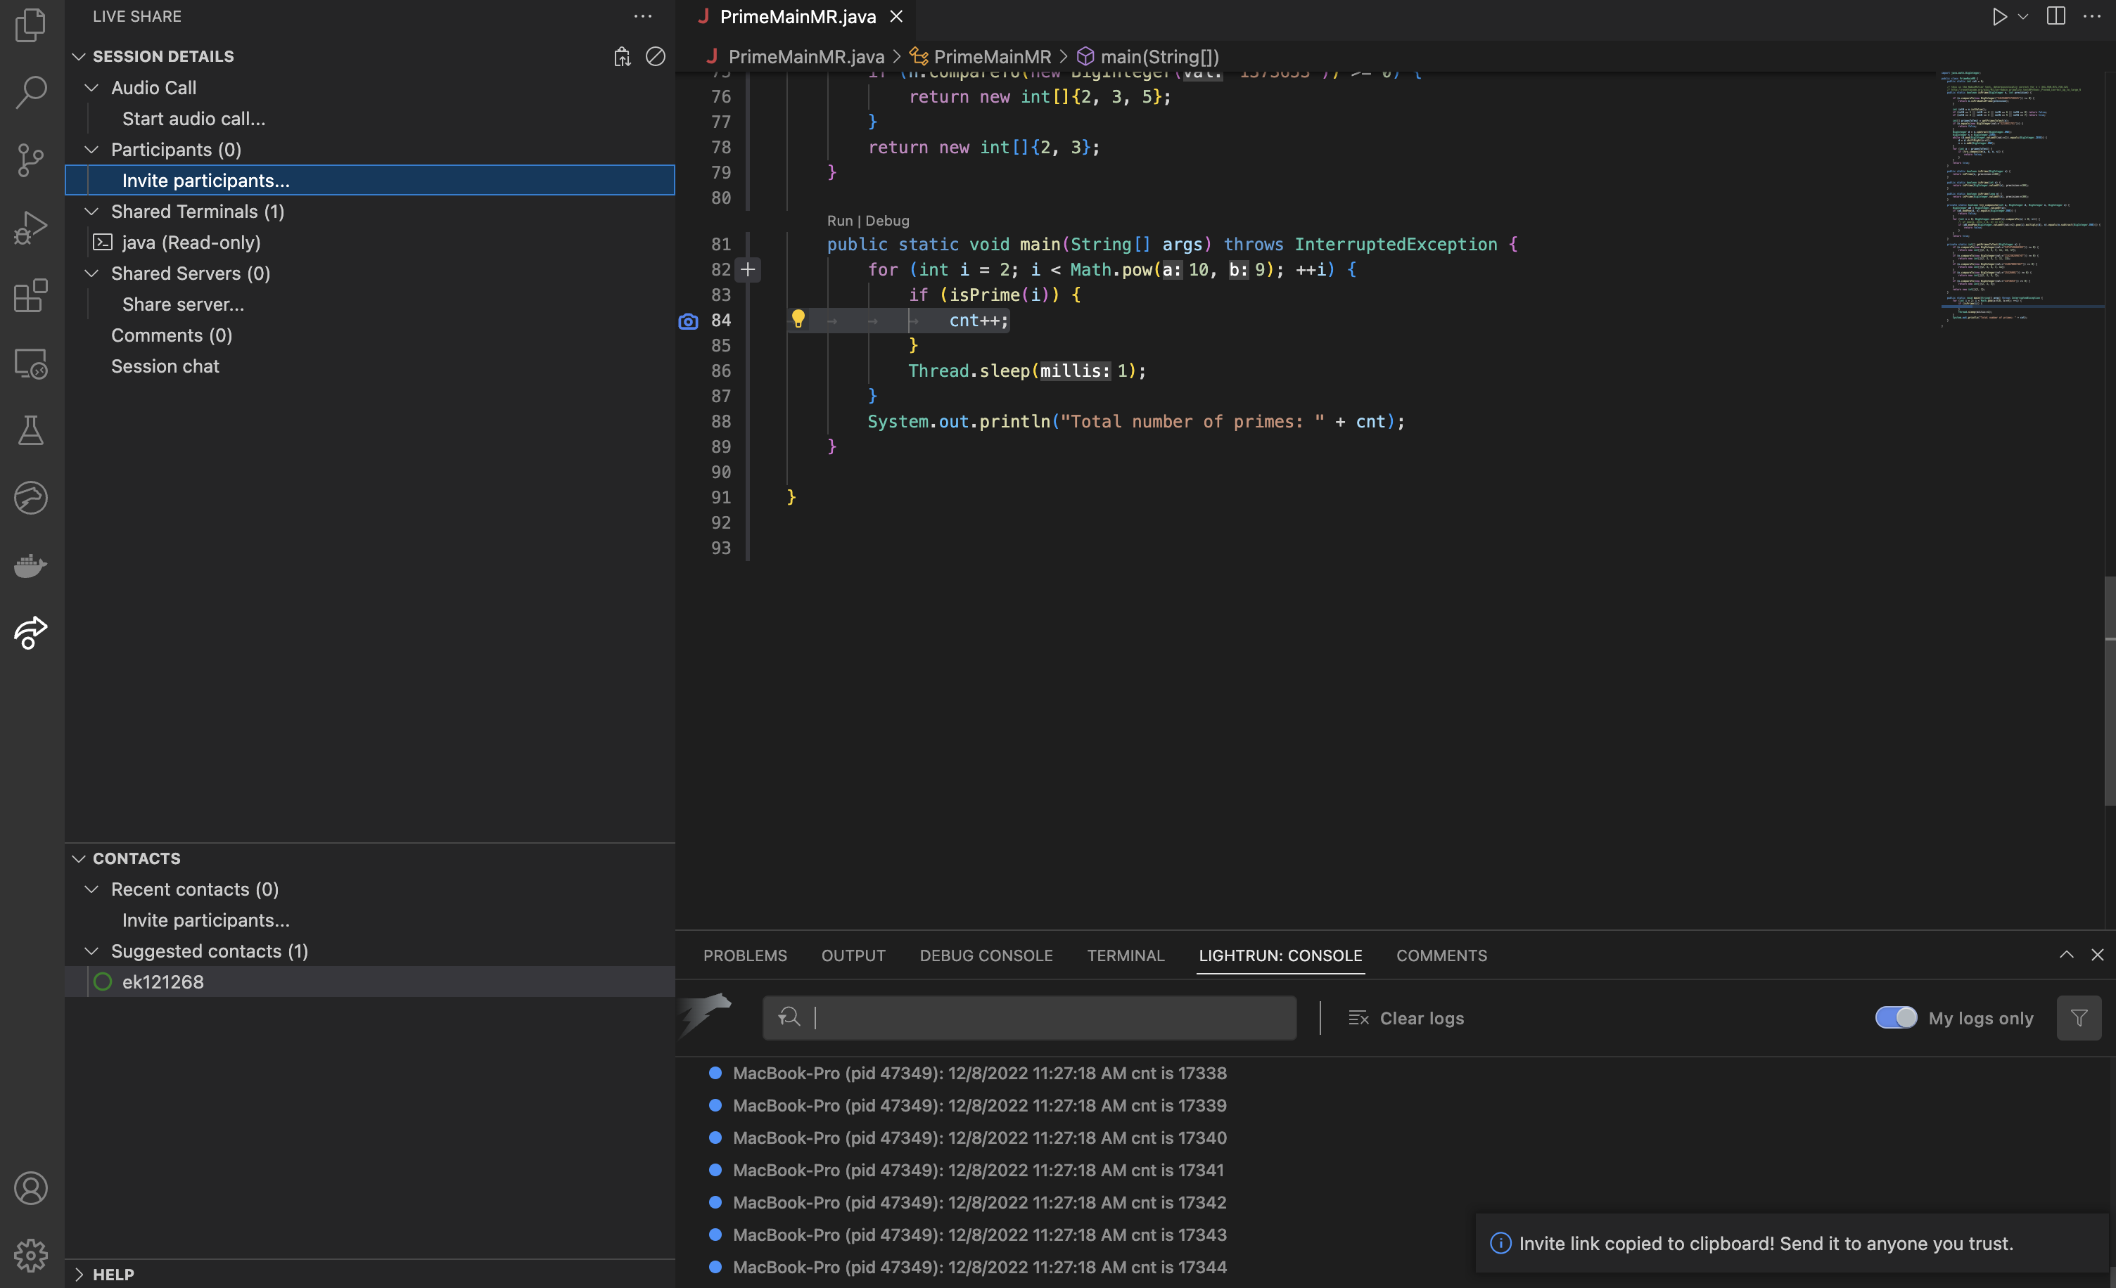This screenshot has height=1288, width=2116.
Task: Collapse the Session Details section
Action: 79,57
